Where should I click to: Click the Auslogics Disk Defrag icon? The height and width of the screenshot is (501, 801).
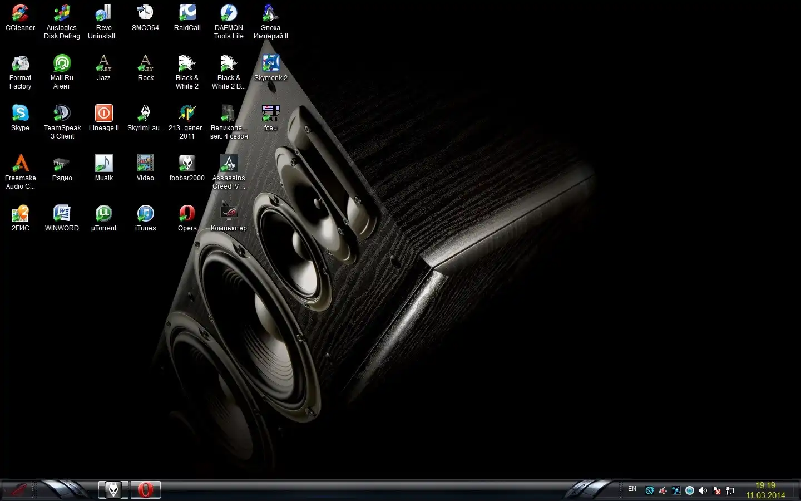[62, 13]
